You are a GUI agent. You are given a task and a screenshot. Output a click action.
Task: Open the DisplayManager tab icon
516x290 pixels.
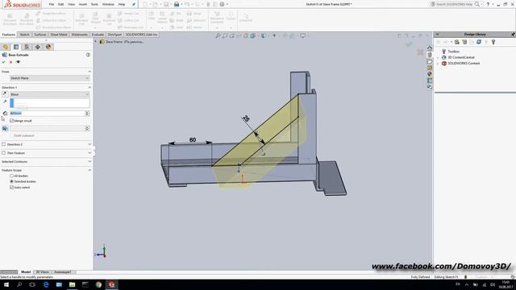pyautogui.click(x=48, y=47)
